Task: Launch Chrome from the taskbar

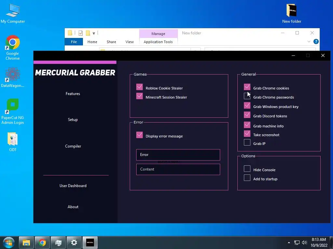Action: click(42, 243)
